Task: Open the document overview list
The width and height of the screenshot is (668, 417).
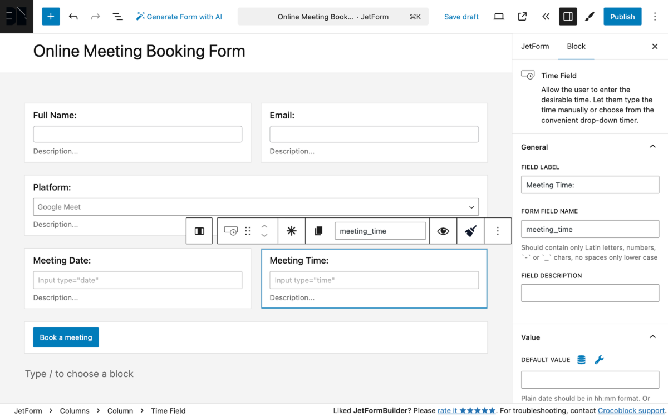Action: coord(117,17)
